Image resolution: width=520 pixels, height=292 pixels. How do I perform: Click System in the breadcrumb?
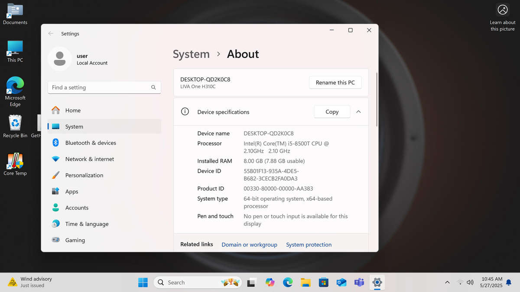click(191, 54)
